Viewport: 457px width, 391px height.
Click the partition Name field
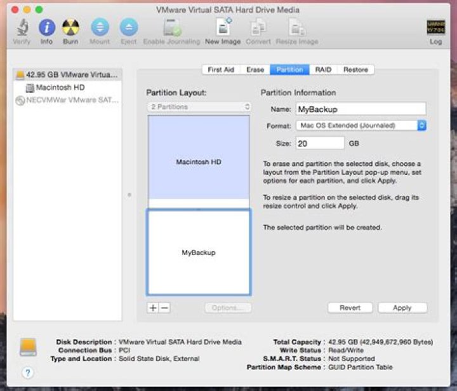pyautogui.click(x=361, y=109)
